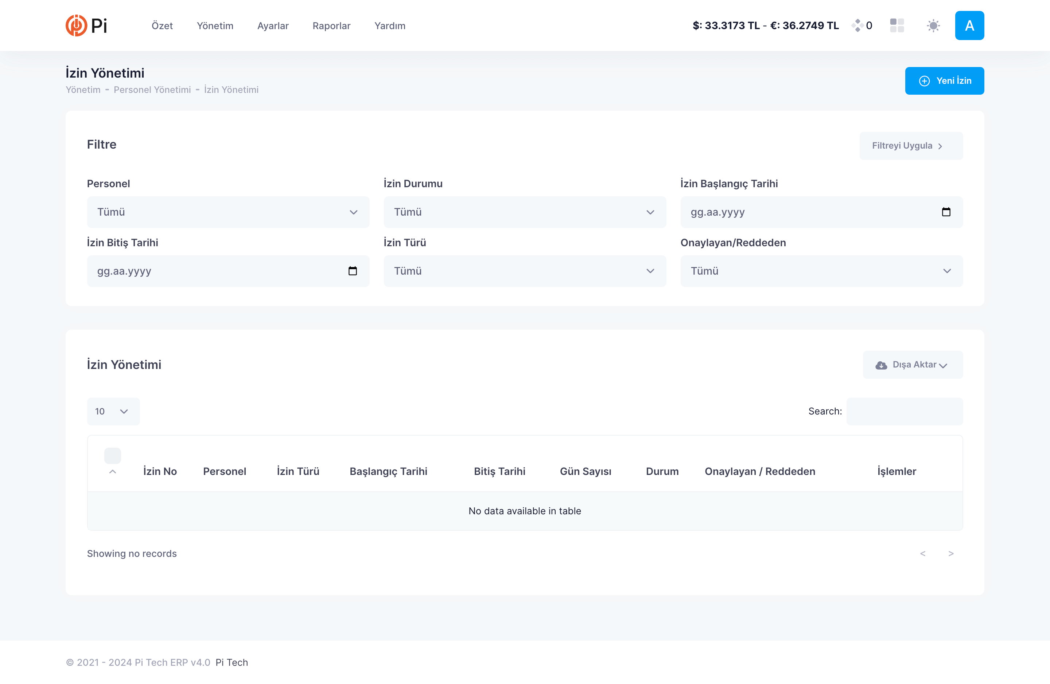Open calendar picker for İzin Bitiş Tarihi
The height and width of the screenshot is (684, 1050).
click(353, 271)
